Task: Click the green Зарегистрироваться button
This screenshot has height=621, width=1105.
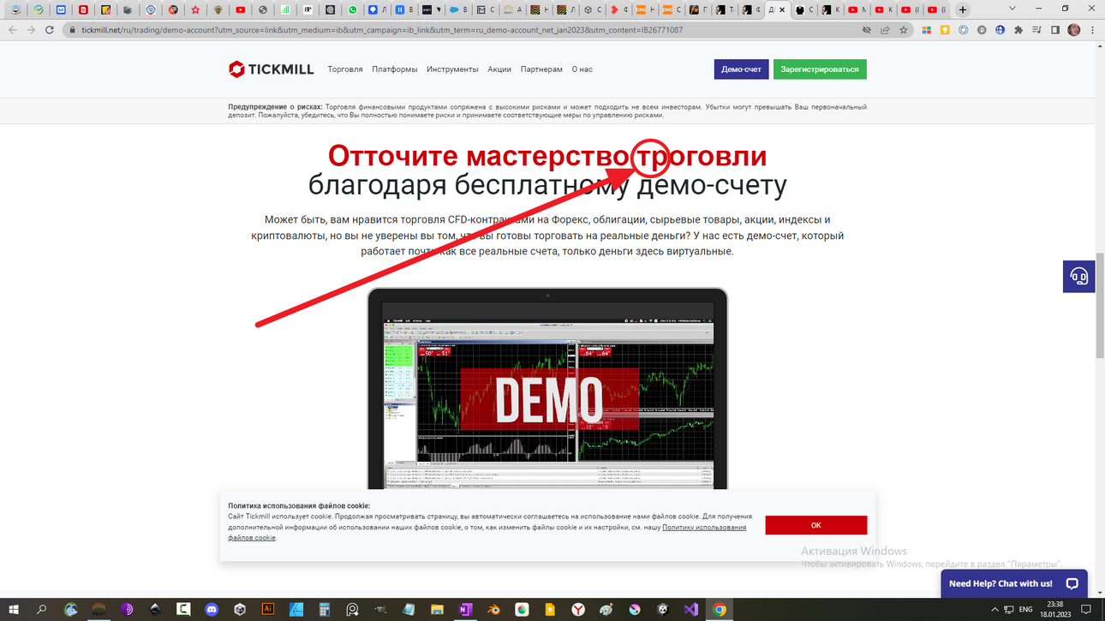Action: [x=820, y=69]
